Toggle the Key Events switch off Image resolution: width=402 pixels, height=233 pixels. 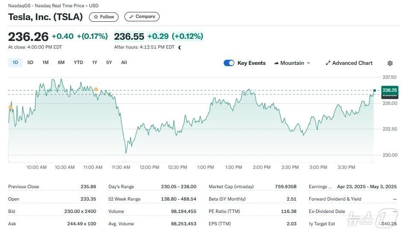[x=229, y=63]
